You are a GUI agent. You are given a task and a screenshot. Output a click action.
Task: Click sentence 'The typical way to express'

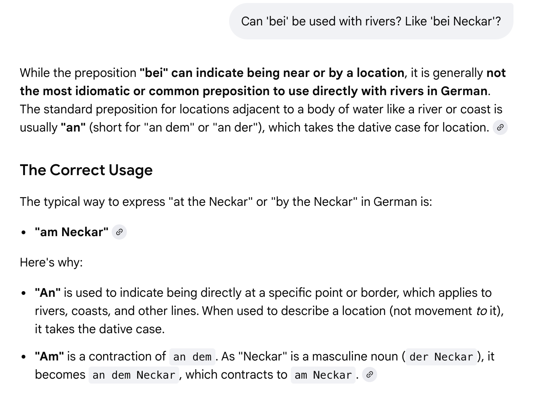coord(226,202)
